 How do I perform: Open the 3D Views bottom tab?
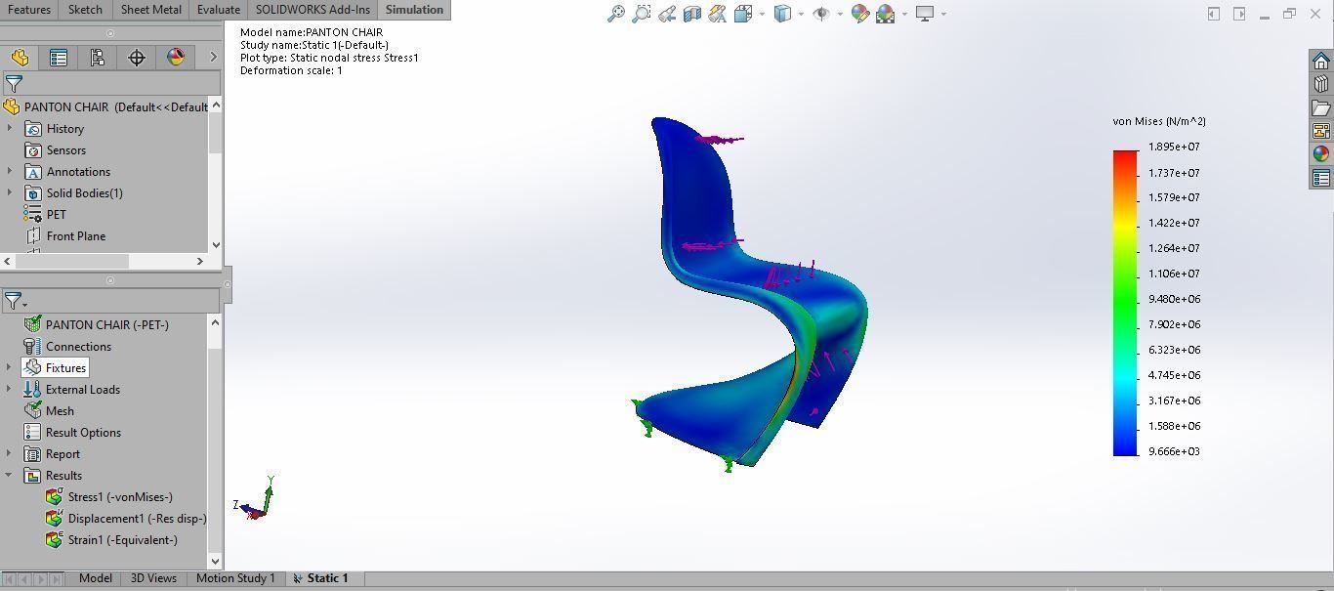[153, 578]
